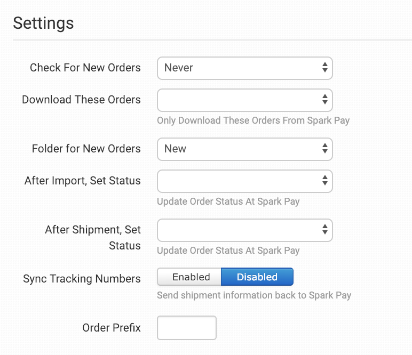
Task: Click the After Import, Set Status label
Action: tap(83, 181)
